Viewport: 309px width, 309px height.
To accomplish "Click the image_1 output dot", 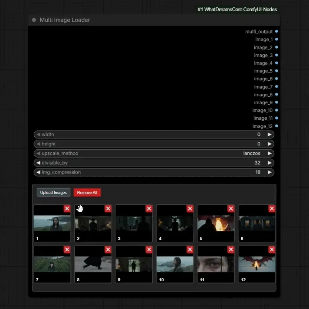I will pyautogui.click(x=276, y=39).
